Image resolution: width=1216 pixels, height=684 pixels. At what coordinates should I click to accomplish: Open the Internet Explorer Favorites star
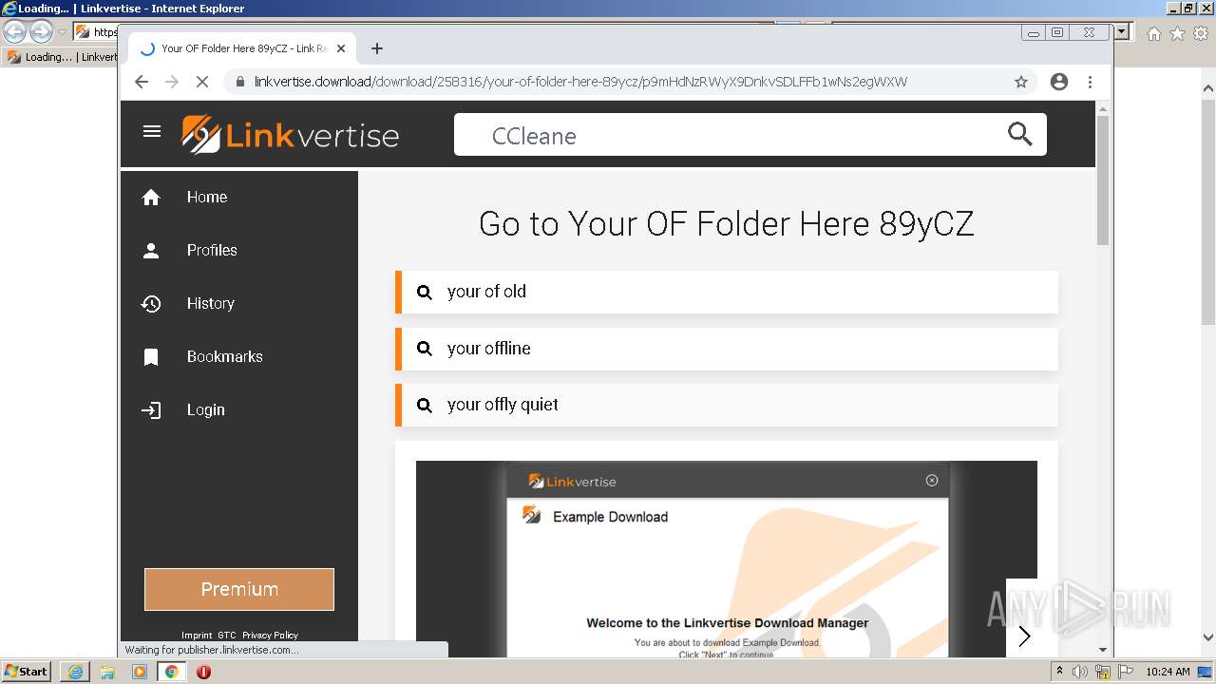(1177, 33)
